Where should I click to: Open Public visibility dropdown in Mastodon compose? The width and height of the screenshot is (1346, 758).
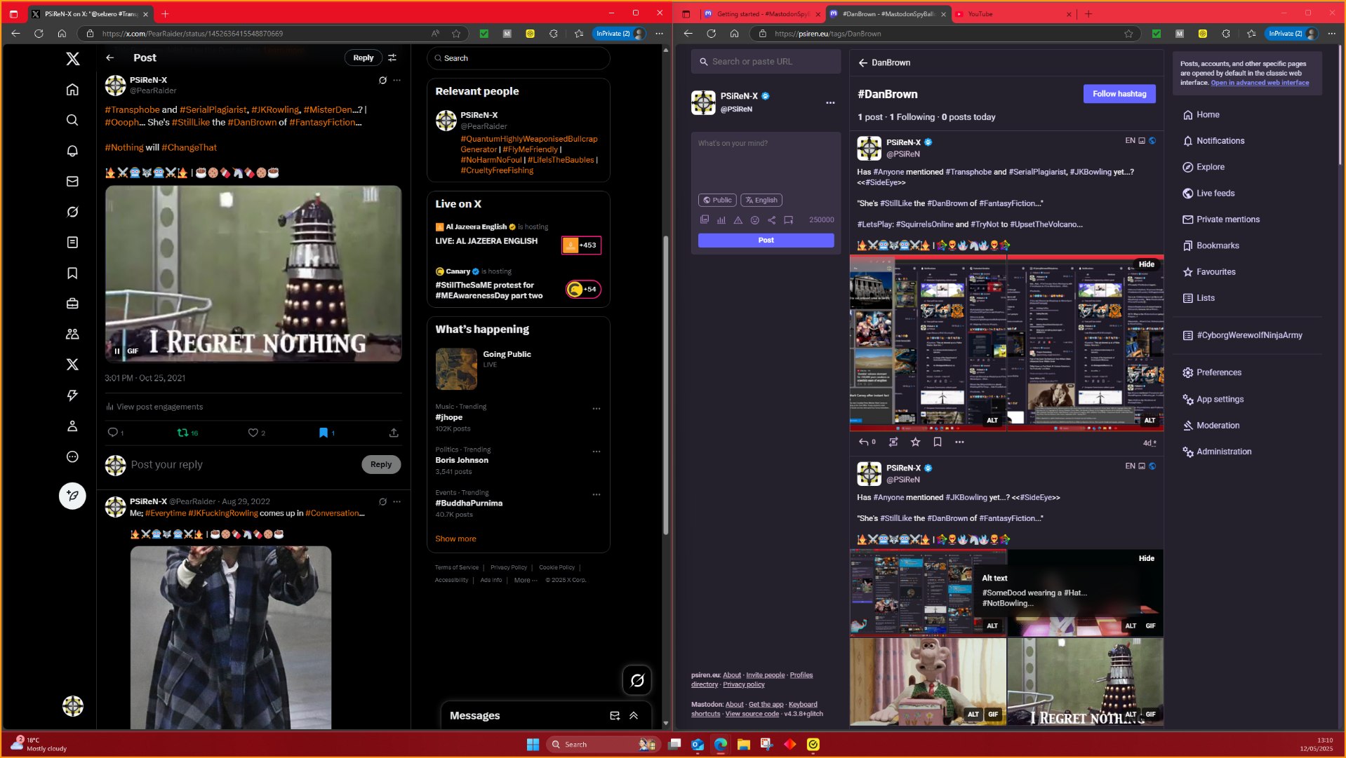[717, 200]
